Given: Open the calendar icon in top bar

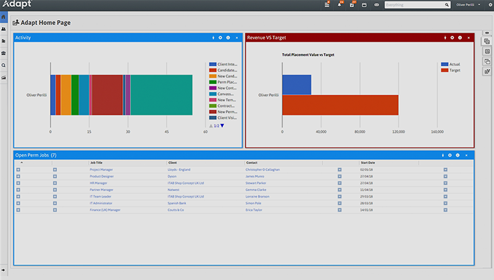Looking at the screenshot, I should tap(364, 5).
